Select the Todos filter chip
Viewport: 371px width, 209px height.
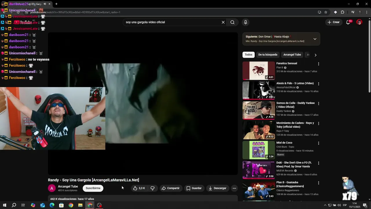point(248,55)
